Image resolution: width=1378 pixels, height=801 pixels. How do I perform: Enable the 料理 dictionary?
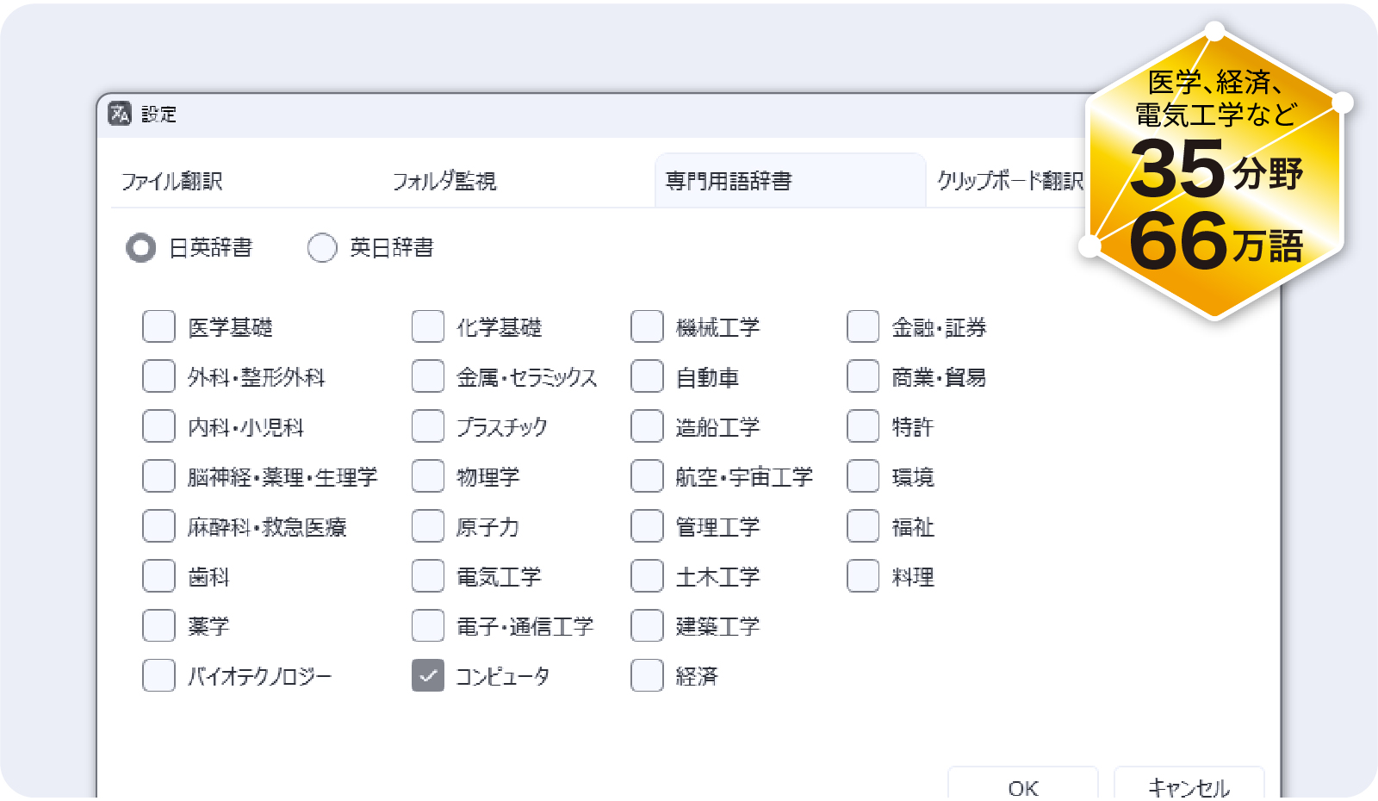[x=862, y=576]
